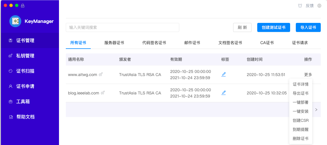Select 到期提醒 from the menu
327x145 pixels.
click(x=301, y=130)
